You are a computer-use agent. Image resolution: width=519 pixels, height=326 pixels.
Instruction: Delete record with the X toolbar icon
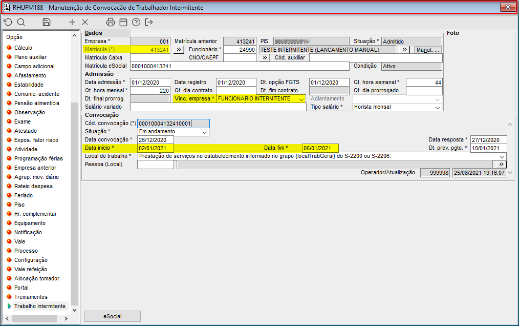tap(85, 22)
